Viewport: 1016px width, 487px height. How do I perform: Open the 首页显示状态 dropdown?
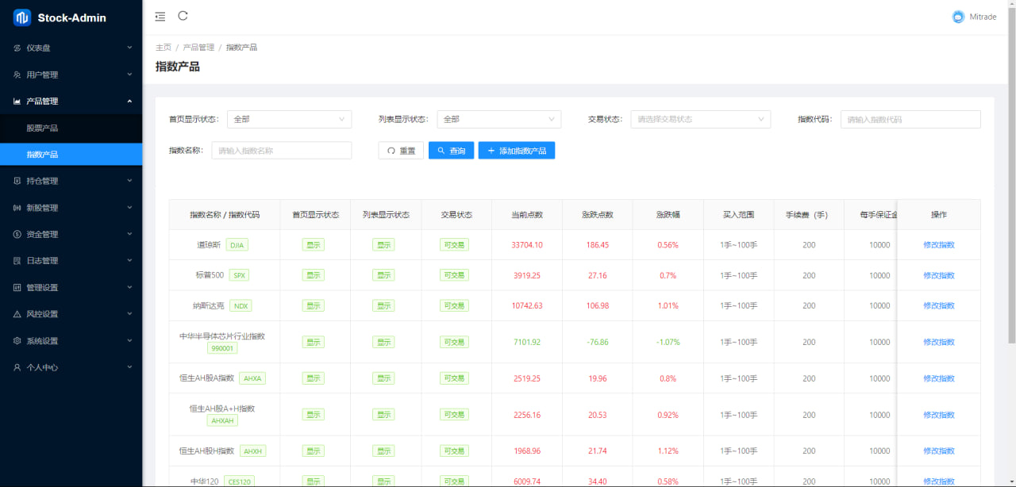(289, 119)
